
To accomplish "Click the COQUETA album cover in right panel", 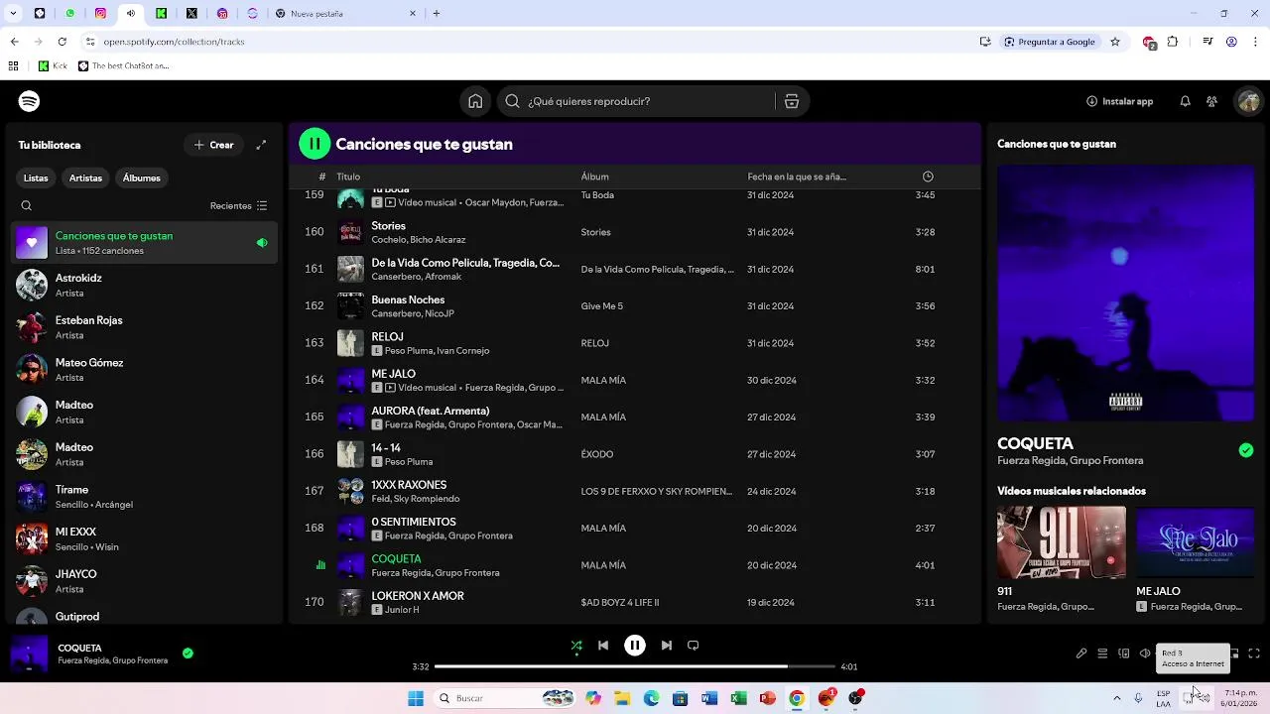I will coord(1125,294).
